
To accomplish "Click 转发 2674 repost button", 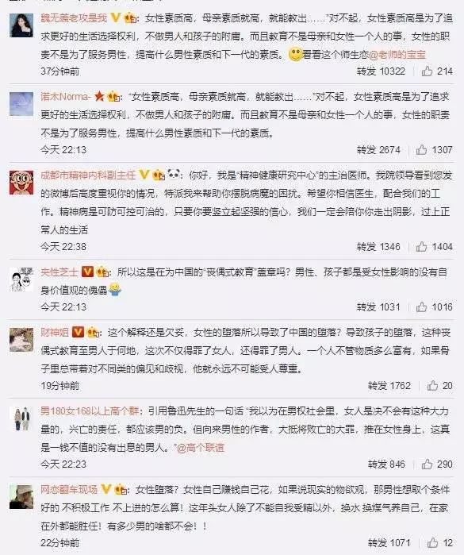I will tap(378, 150).
